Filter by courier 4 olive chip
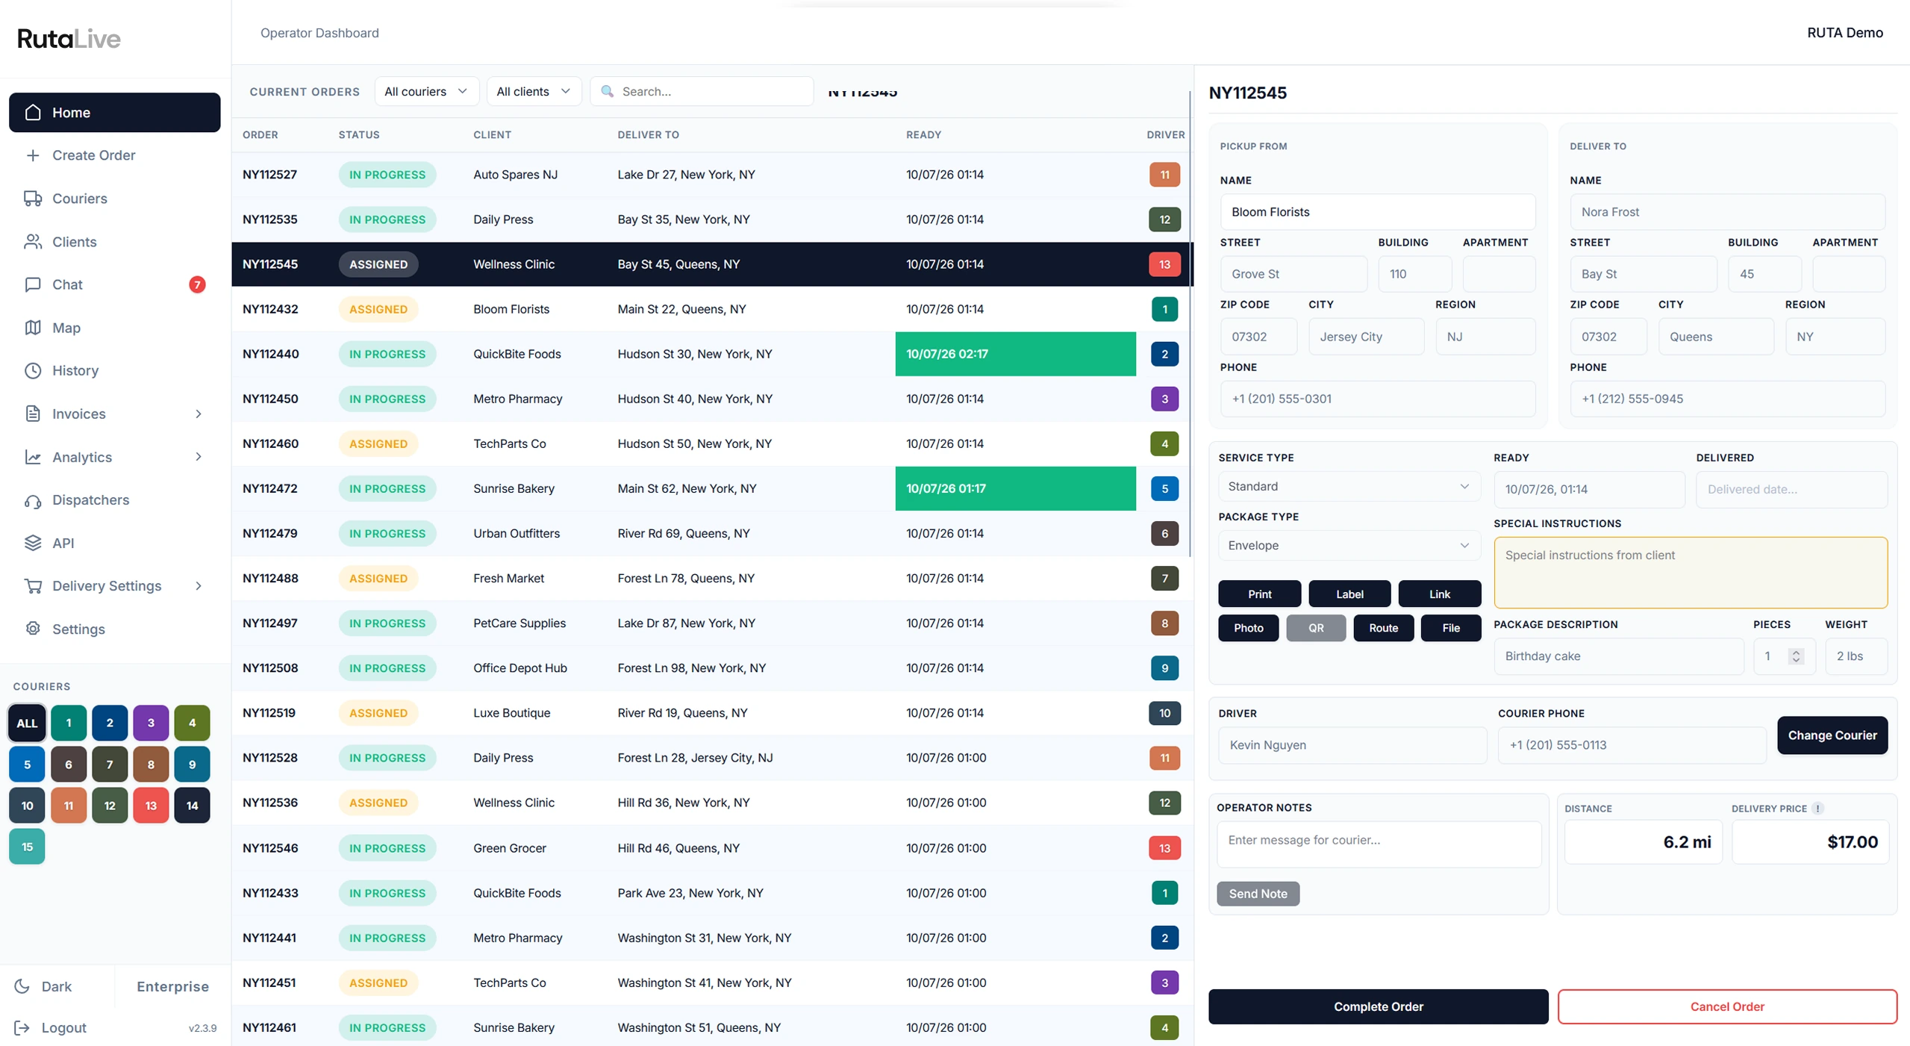 pyautogui.click(x=192, y=723)
